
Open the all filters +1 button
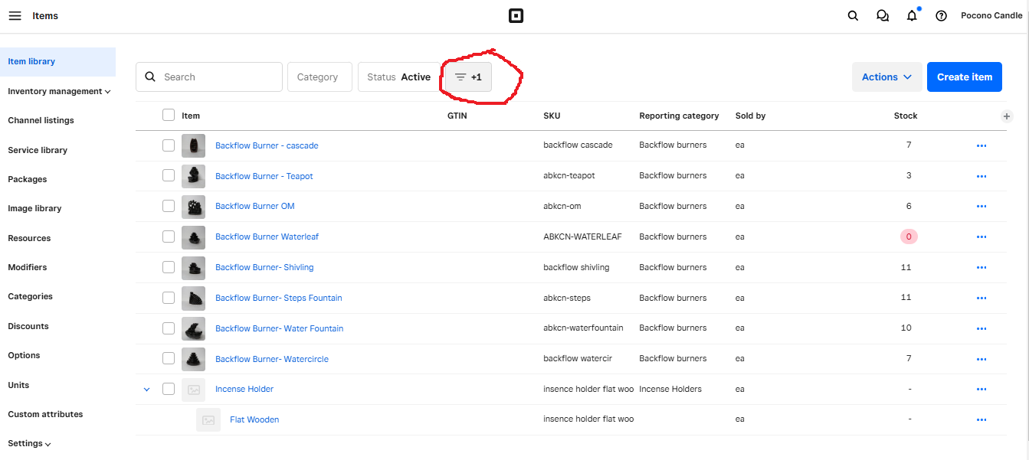[x=468, y=77]
